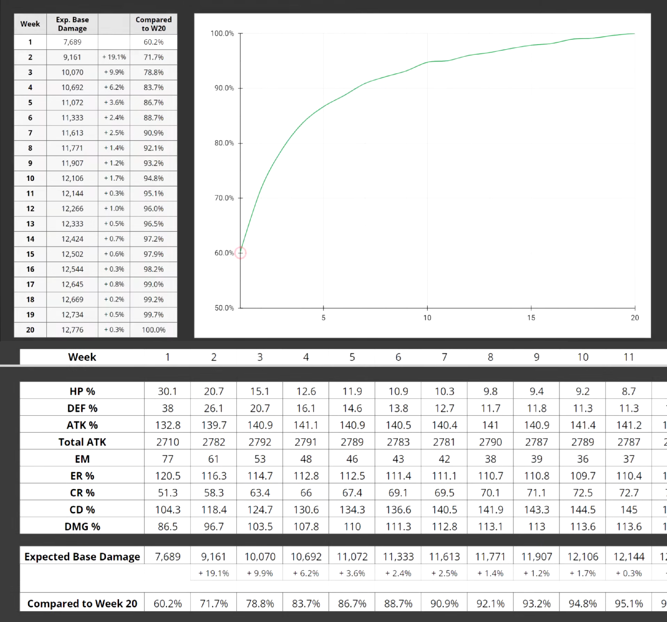Click the 'Week' header in top table
Screen dimensions: 667x622
tap(30, 24)
